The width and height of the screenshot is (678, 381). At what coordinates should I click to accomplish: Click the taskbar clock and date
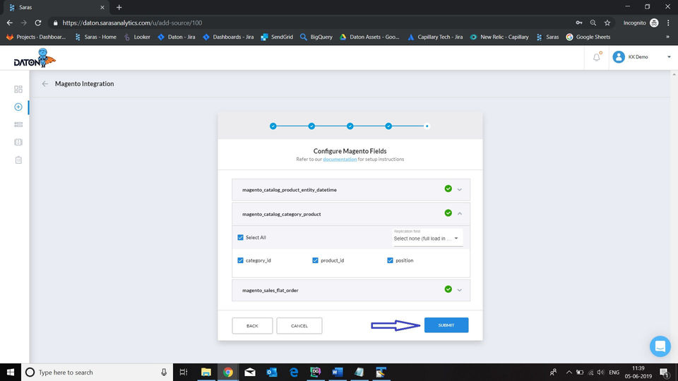[638, 373]
